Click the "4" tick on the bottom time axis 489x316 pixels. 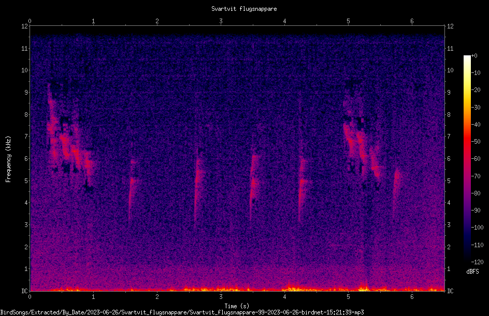click(x=284, y=297)
